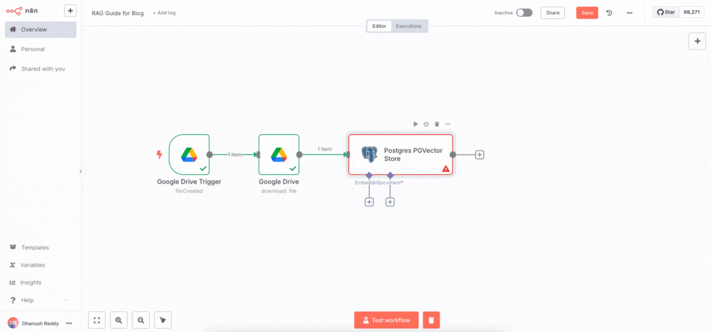
Task: Open workflow history clock icon
Action: click(609, 13)
